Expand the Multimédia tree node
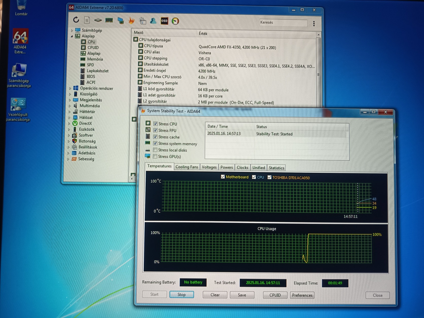Viewport: 424px width, 318px height. tap(70, 106)
